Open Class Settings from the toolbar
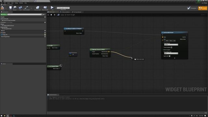Viewport: 208px width, 117px height. [38, 8]
